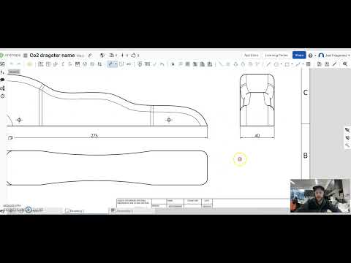The image size is (351, 263).
Task: Select the active Dimension tool
Action: [x=110, y=64]
